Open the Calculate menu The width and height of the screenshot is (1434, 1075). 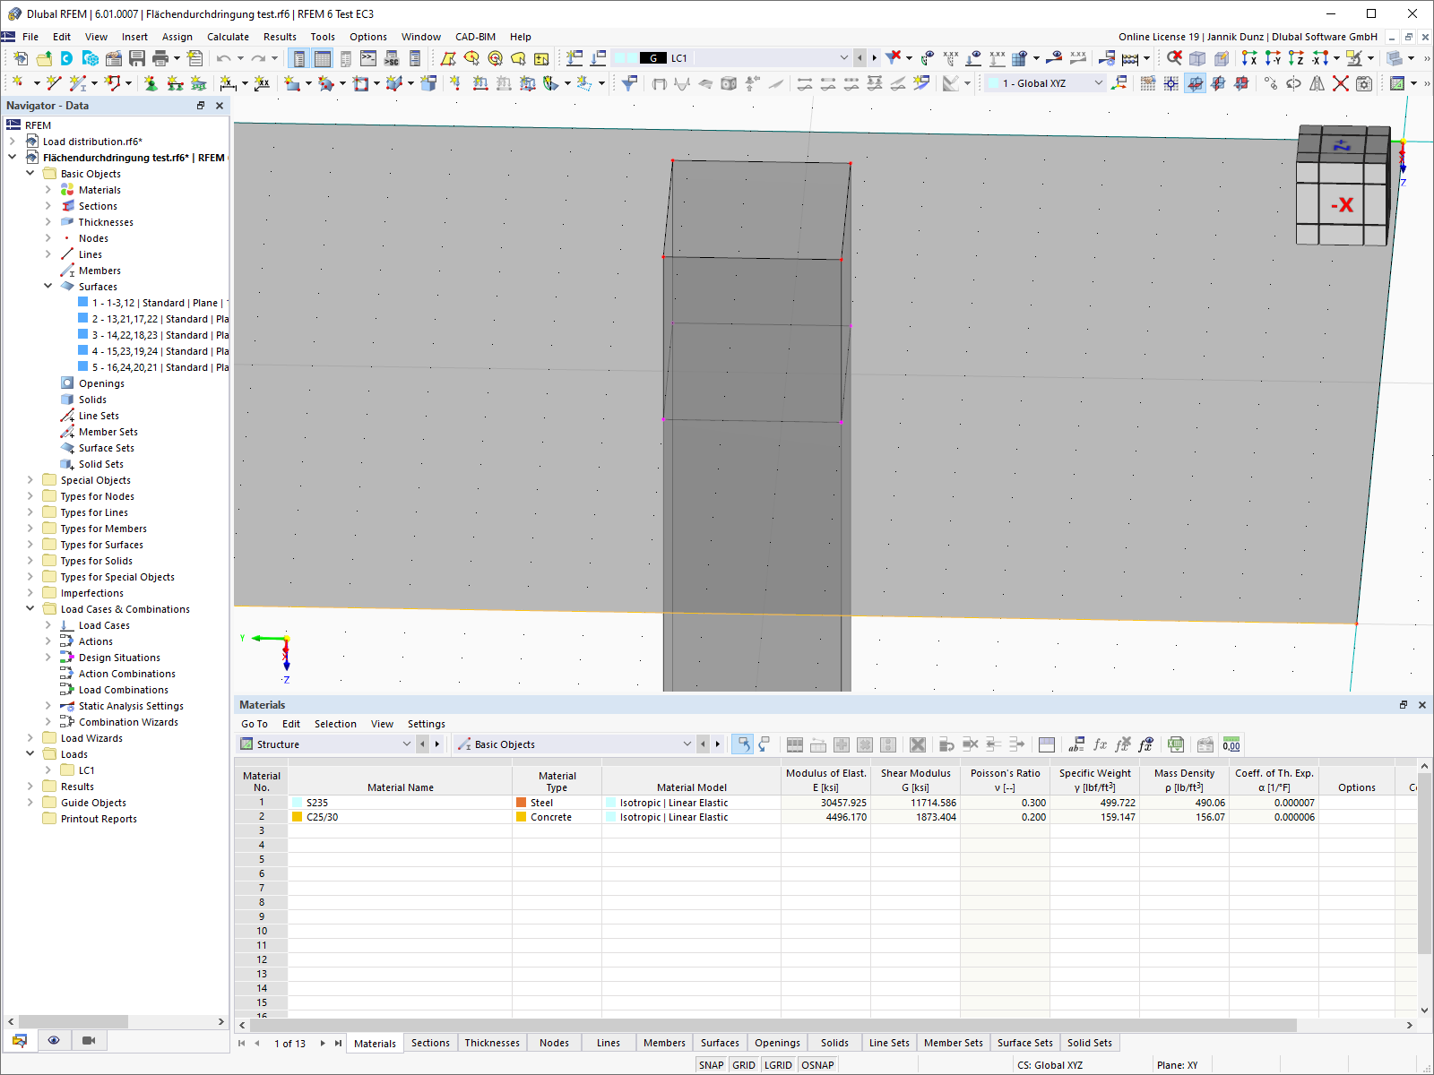pyautogui.click(x=228, y=37)
